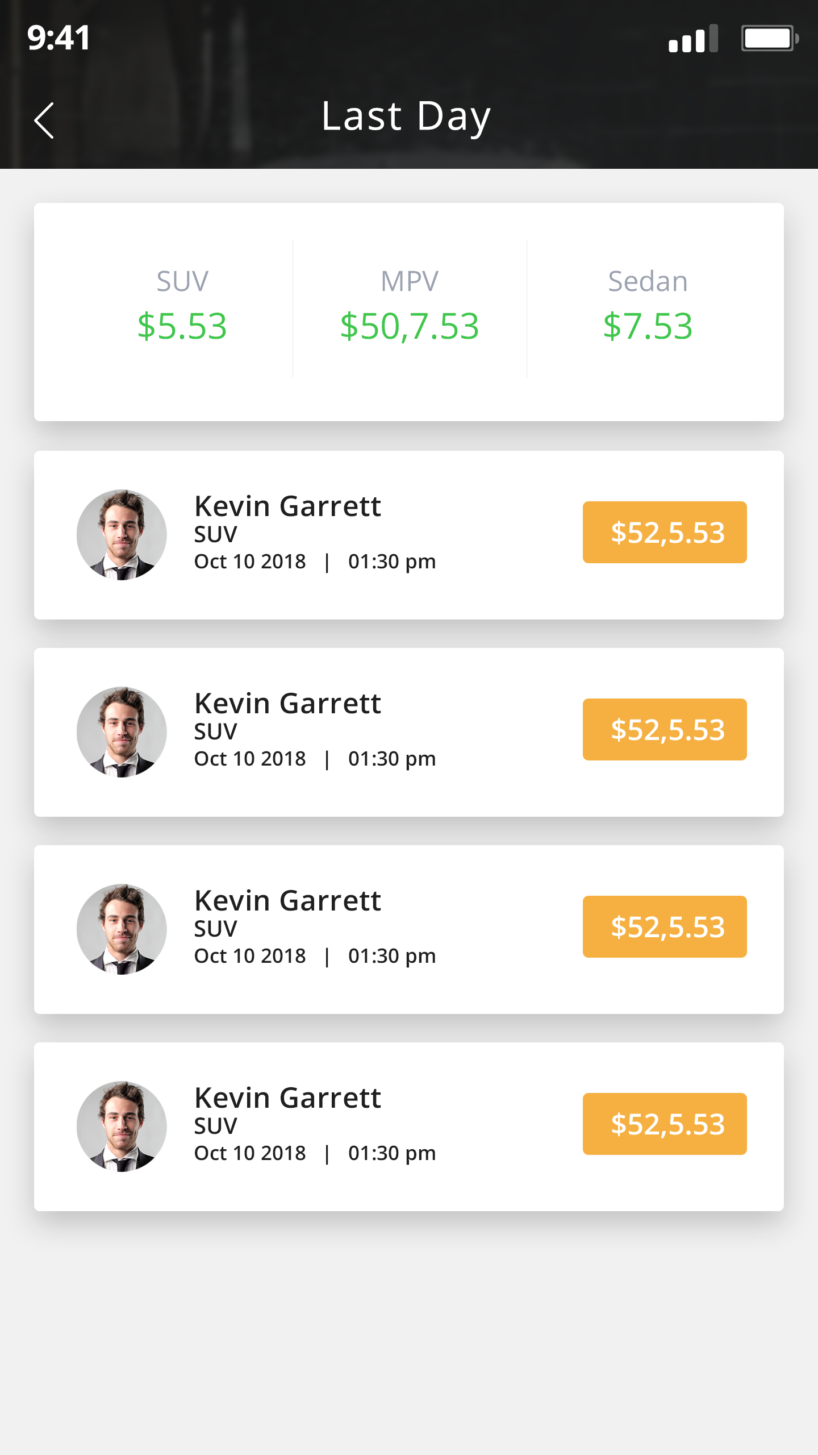The width and height of the screenshot is (818, 1455).
Task: Select the Sedan earnings tab
Action: coord(648,307)
